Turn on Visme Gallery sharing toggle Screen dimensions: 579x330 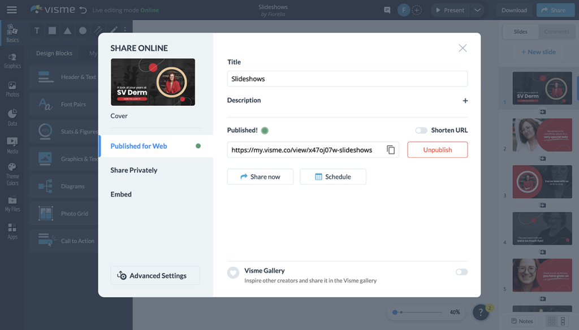[461, 272]
